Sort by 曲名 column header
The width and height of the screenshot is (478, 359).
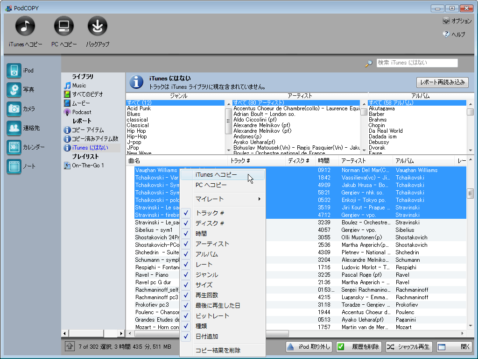(x=176, y=161)
